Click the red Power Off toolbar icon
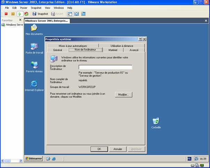 (x=6, y=14)
